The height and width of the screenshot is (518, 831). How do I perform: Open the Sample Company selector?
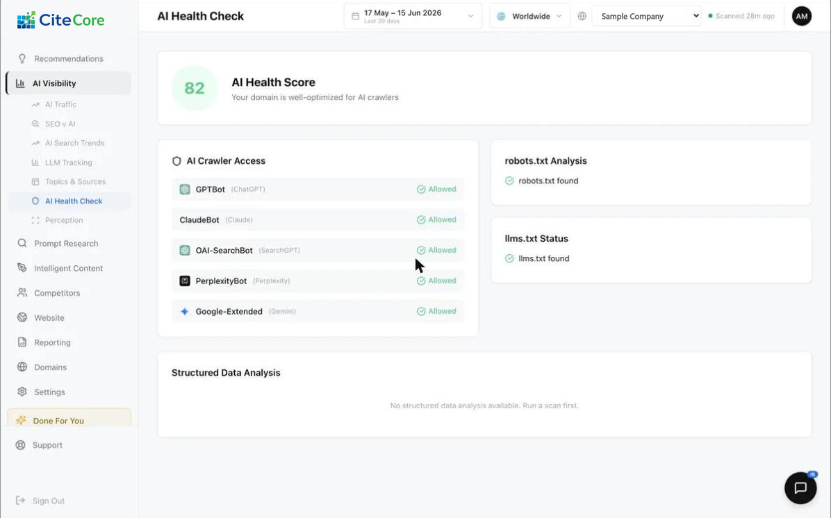[647, 17]
